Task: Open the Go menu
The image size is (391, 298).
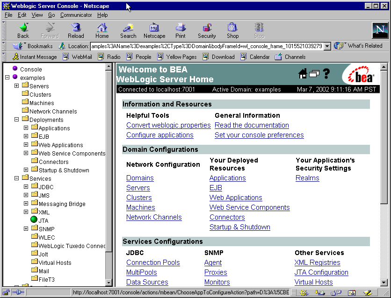Action: pyautogui.click(x=51, y=15)
